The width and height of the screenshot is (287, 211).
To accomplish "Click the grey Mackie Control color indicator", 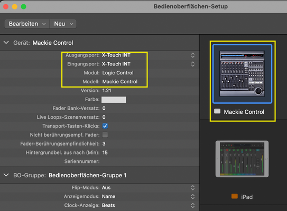I will (x=217, y=111).
